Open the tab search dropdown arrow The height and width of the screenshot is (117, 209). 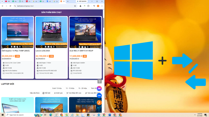click(x=2, y=1)
